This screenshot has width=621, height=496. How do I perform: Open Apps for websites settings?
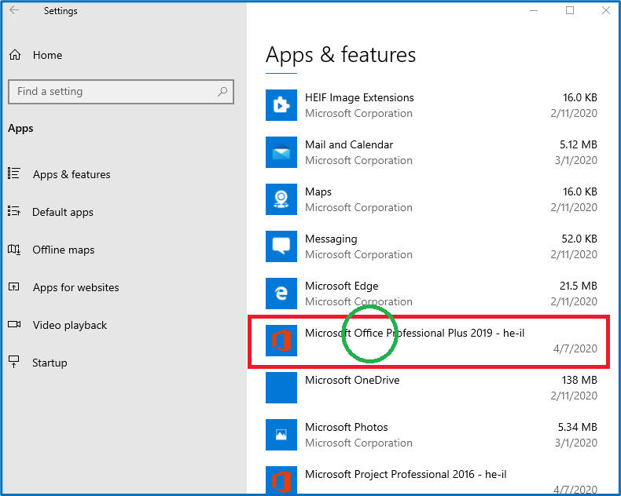click(75, 287)
